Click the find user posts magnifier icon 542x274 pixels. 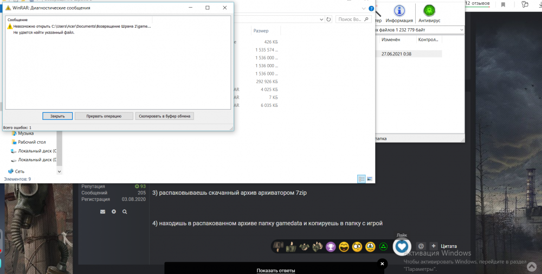point(125,212)
